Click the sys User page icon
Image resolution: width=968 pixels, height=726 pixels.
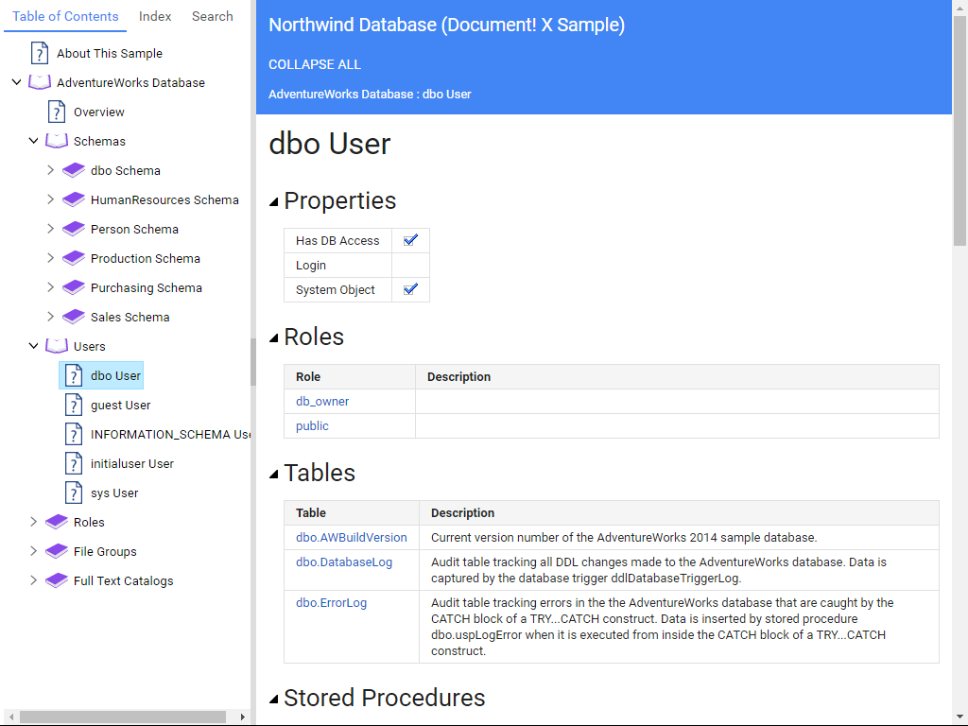click(74, 493)
